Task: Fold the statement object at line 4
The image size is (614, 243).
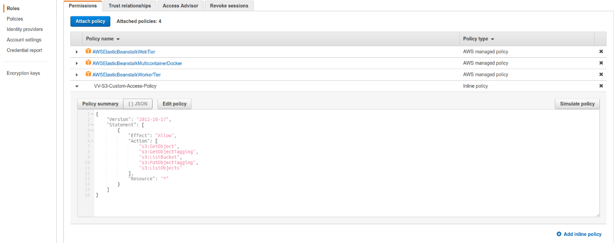Action: coord(92,130)
